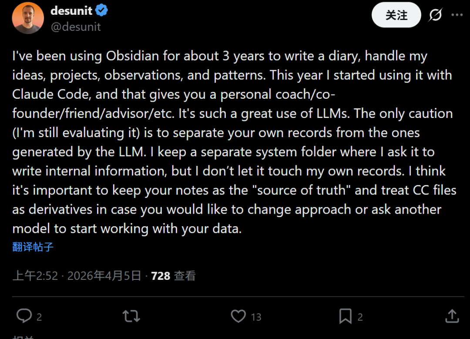Open the three-dot more options menu
470x339 pixels.
(x=457, y=15)
